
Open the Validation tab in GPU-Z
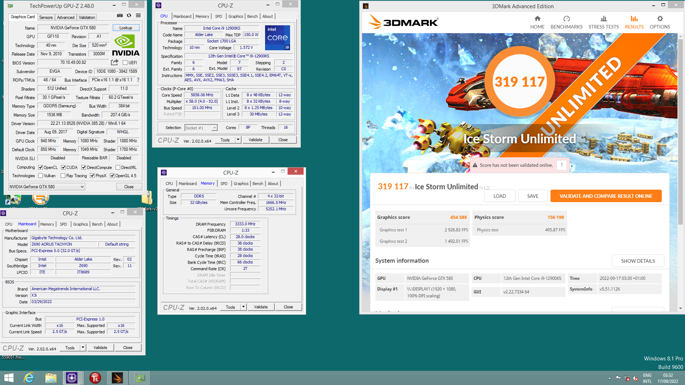coord(87,17)
